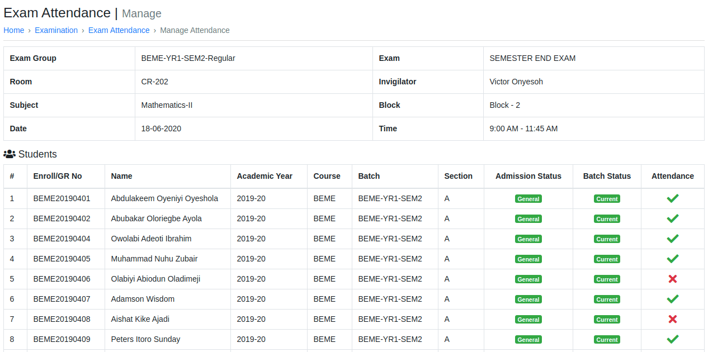Viewport: 708px width, 352px height.
Task: Click the Enroll/GR No column header
Action: 58,176
